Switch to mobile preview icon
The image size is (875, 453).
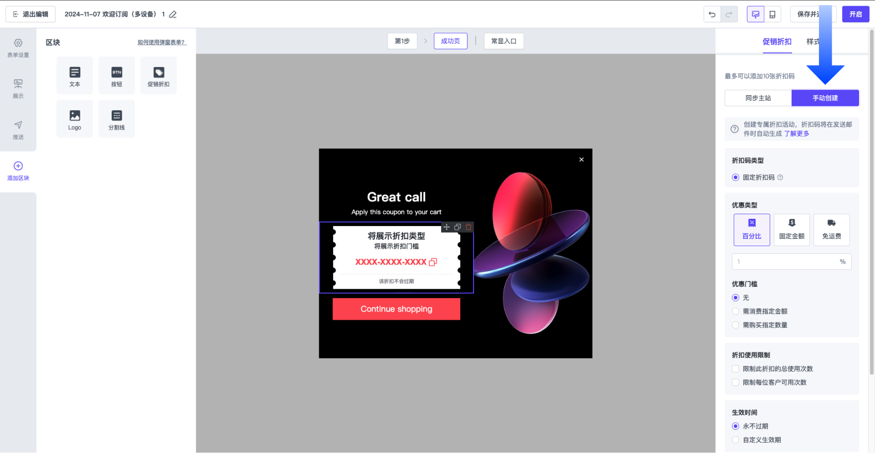[772, 14]
